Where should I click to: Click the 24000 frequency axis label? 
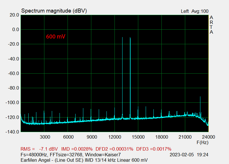208,137
